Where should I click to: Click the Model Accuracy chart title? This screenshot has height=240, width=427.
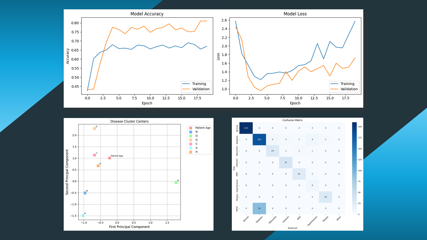click(147, 14)
